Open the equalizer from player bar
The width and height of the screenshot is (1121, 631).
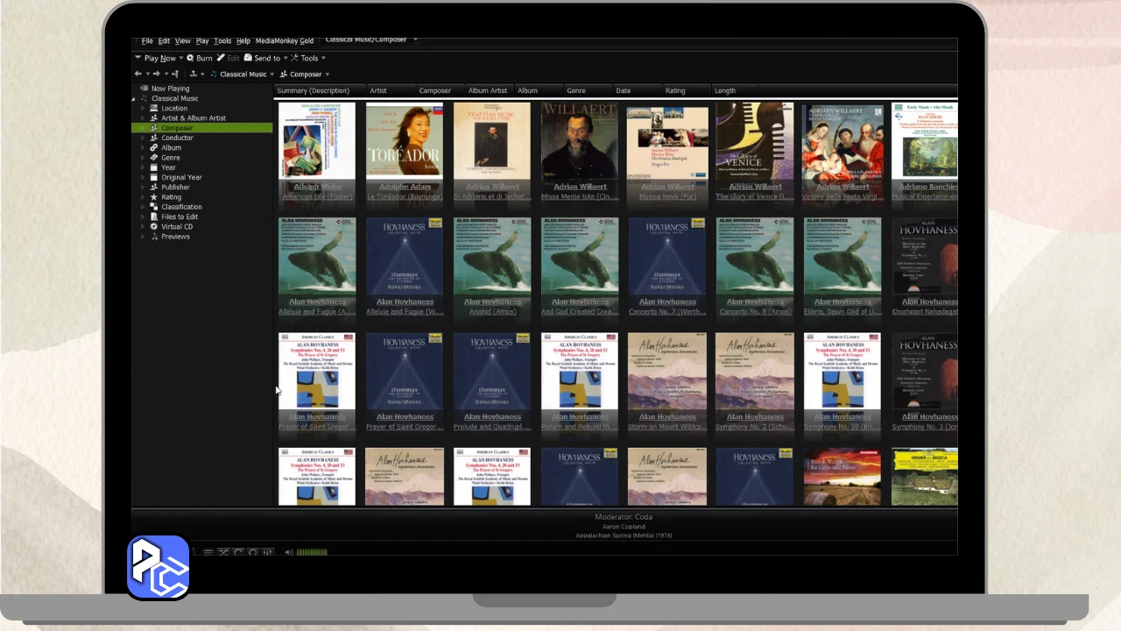click(x=267, y=552)
